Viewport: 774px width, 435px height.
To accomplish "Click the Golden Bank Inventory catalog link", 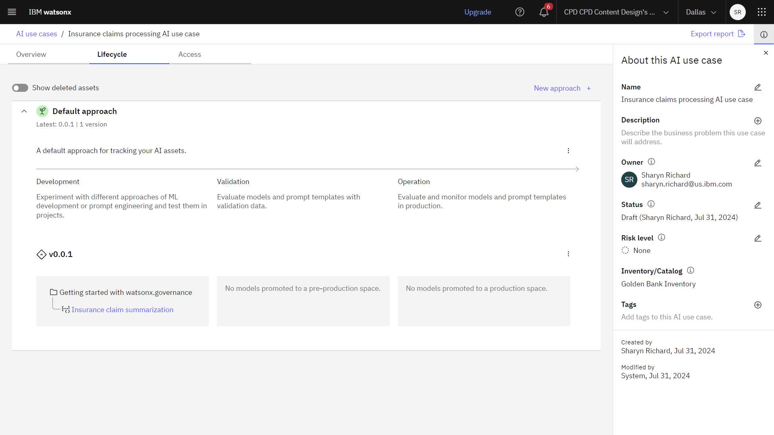I will [x=658, y=284].
